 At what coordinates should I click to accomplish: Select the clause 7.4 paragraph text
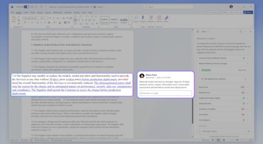point(72,85)
